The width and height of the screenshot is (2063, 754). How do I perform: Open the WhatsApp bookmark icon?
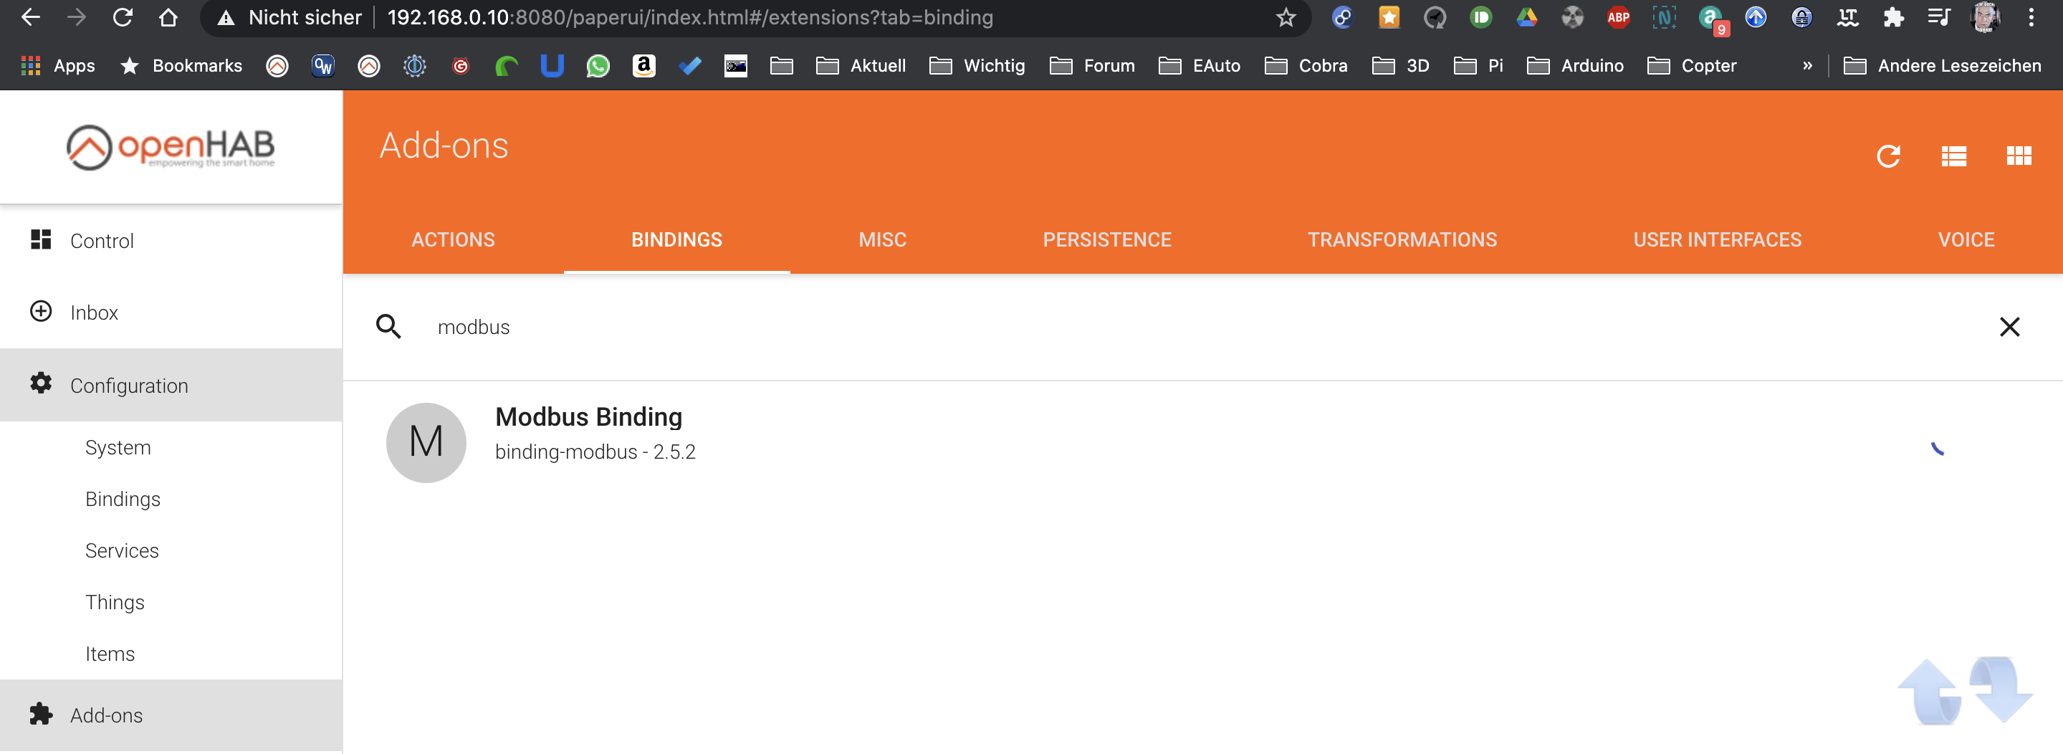click(x=598, y=66)
